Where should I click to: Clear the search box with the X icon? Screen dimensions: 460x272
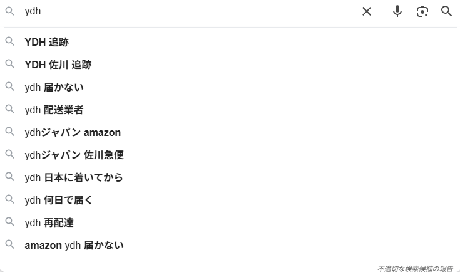367,11
